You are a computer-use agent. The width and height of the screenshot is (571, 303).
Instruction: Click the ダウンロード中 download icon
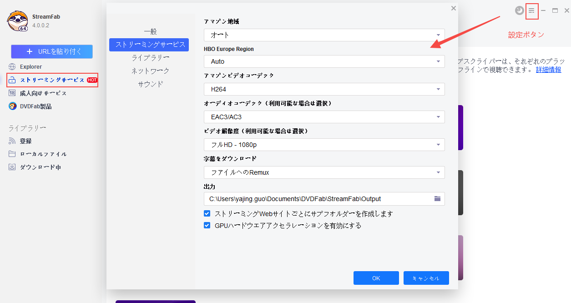point(12,167)
